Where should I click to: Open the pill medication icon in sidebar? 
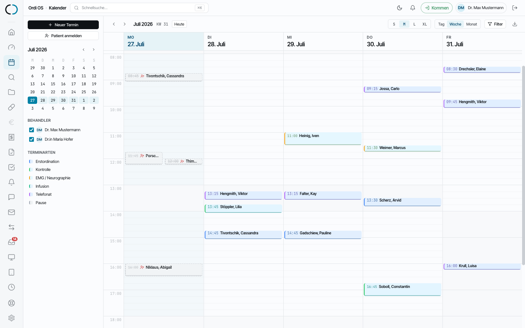click(x=11, y=107)
